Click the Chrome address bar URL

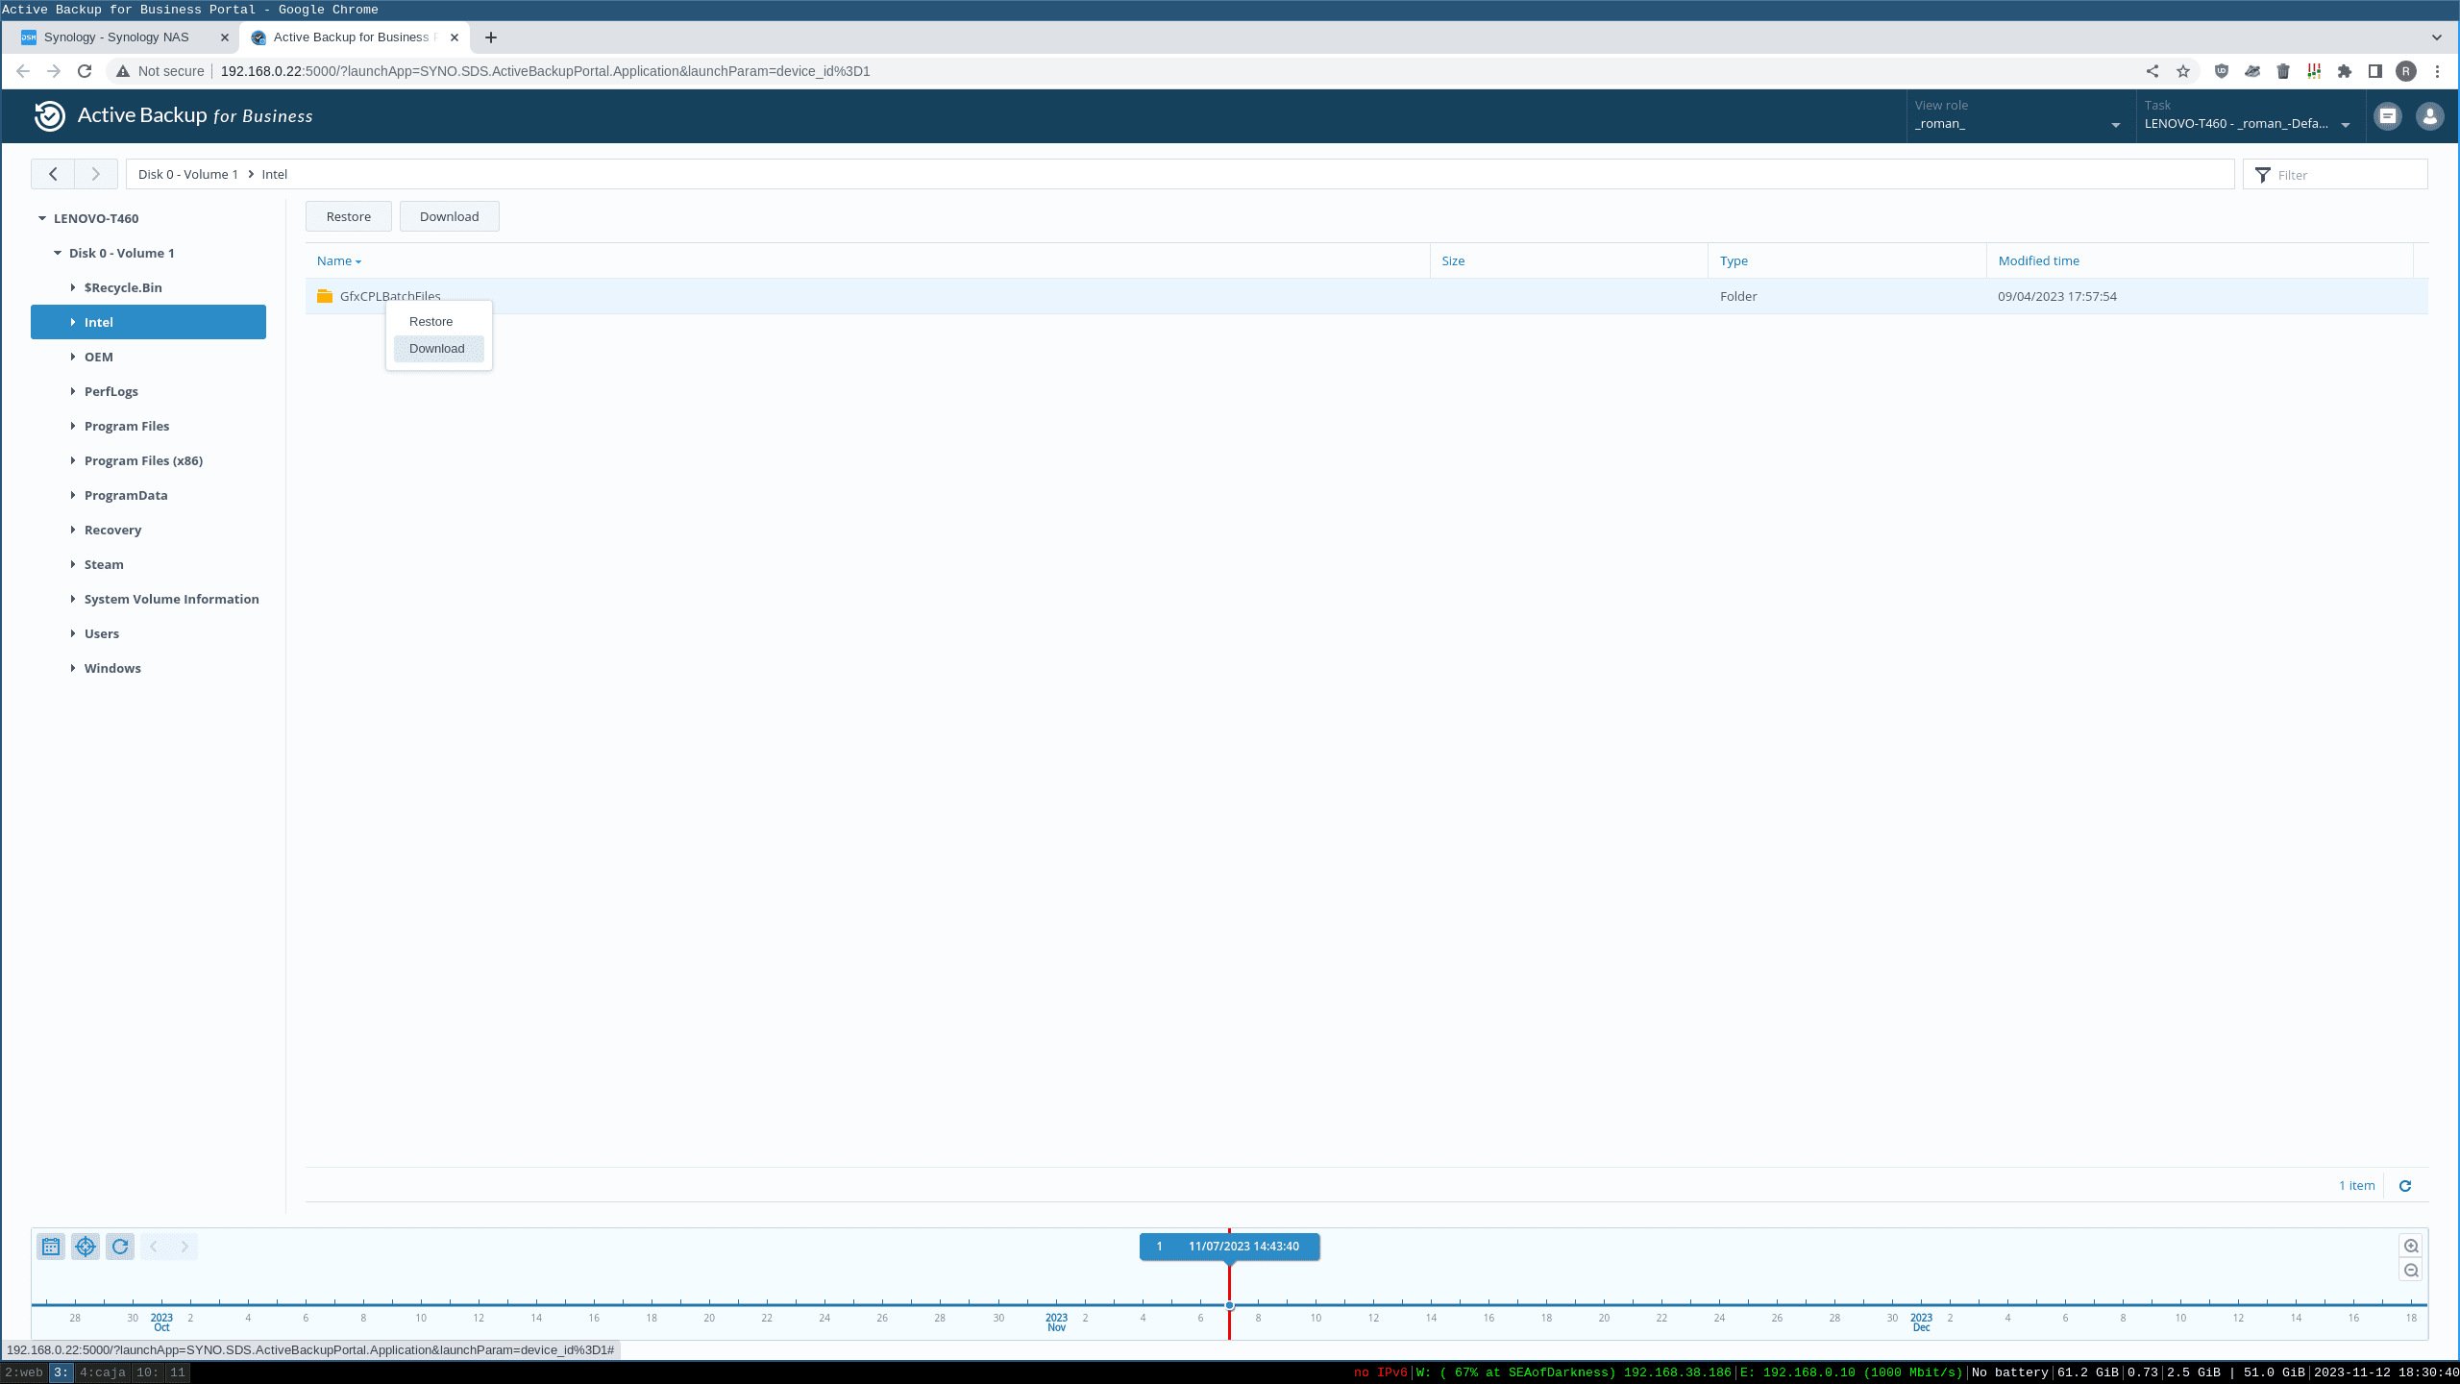coord(545,71)
